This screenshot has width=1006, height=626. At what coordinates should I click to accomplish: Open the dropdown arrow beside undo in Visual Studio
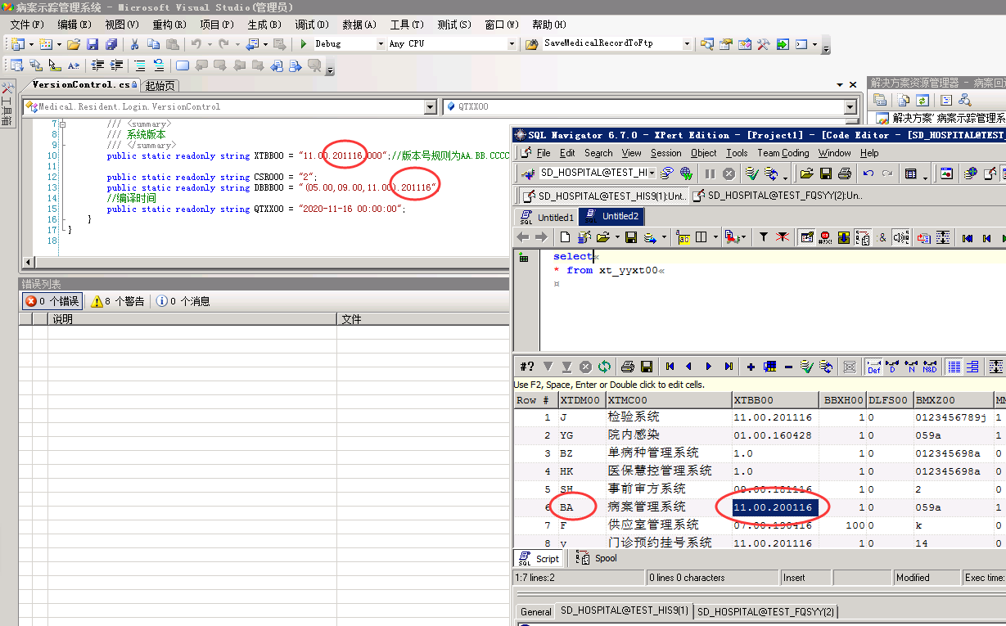pyautogui.click(x=210, y=44)
